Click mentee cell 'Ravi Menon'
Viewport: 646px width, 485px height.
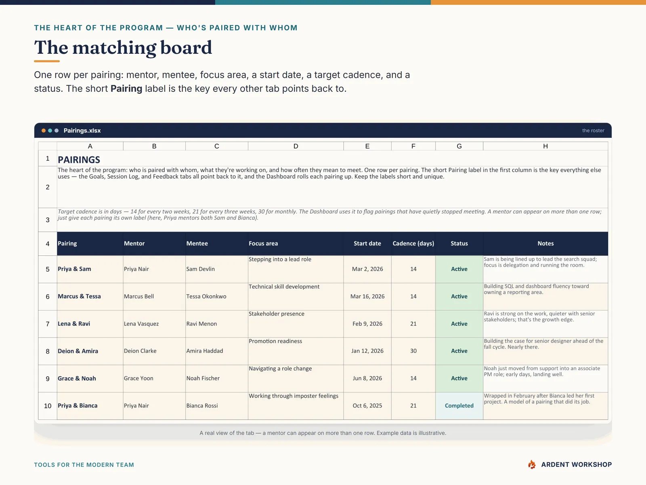(217, 324)
